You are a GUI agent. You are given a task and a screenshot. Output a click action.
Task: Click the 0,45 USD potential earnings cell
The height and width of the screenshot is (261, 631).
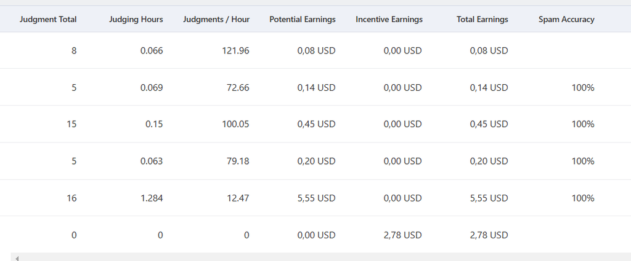[x=316, y=124]
